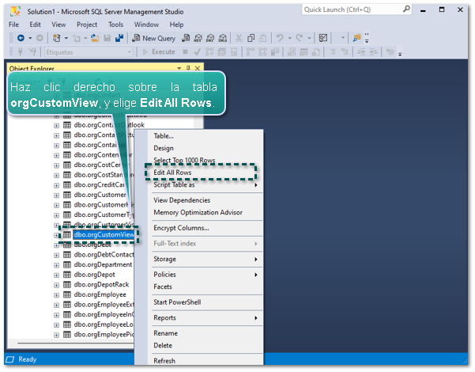The height and width of the screenshot is (372, 475).
Task: Click the Execute query button
Action: (x=158, y=51)
